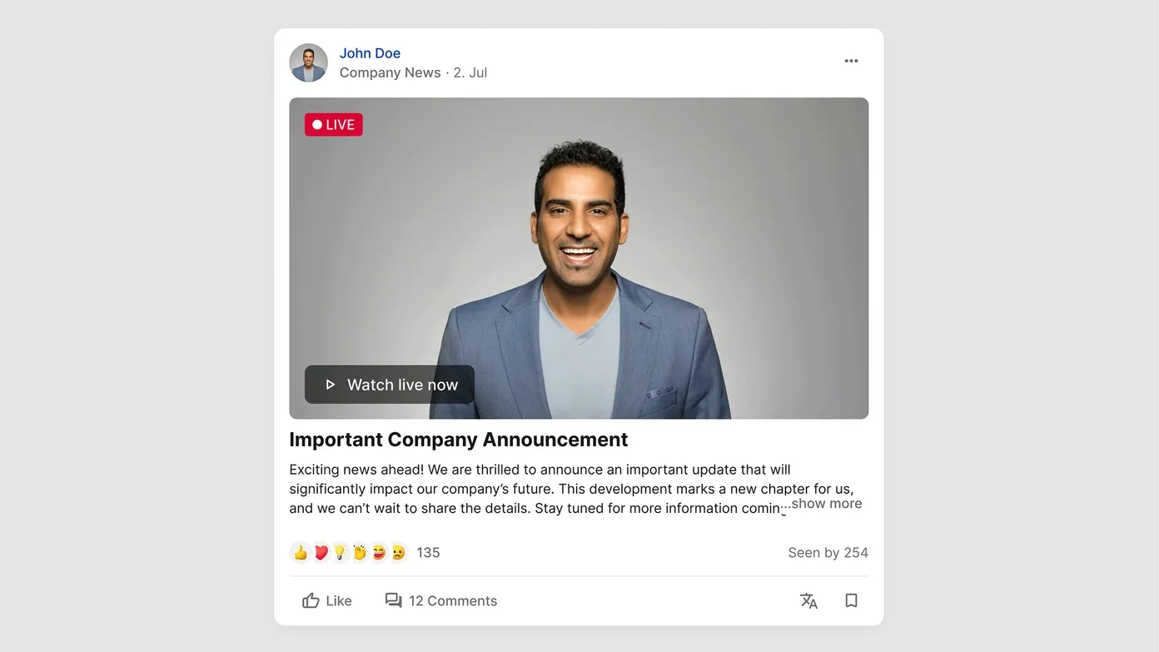Screen dimensions: 1159x652
Task: Click the sad face reaction emoji
Action: [x=399, y=552]
